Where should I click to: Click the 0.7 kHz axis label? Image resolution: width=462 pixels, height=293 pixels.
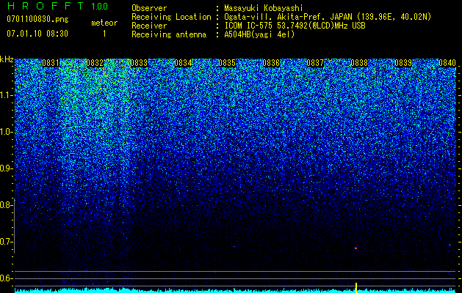pos(6,242)
